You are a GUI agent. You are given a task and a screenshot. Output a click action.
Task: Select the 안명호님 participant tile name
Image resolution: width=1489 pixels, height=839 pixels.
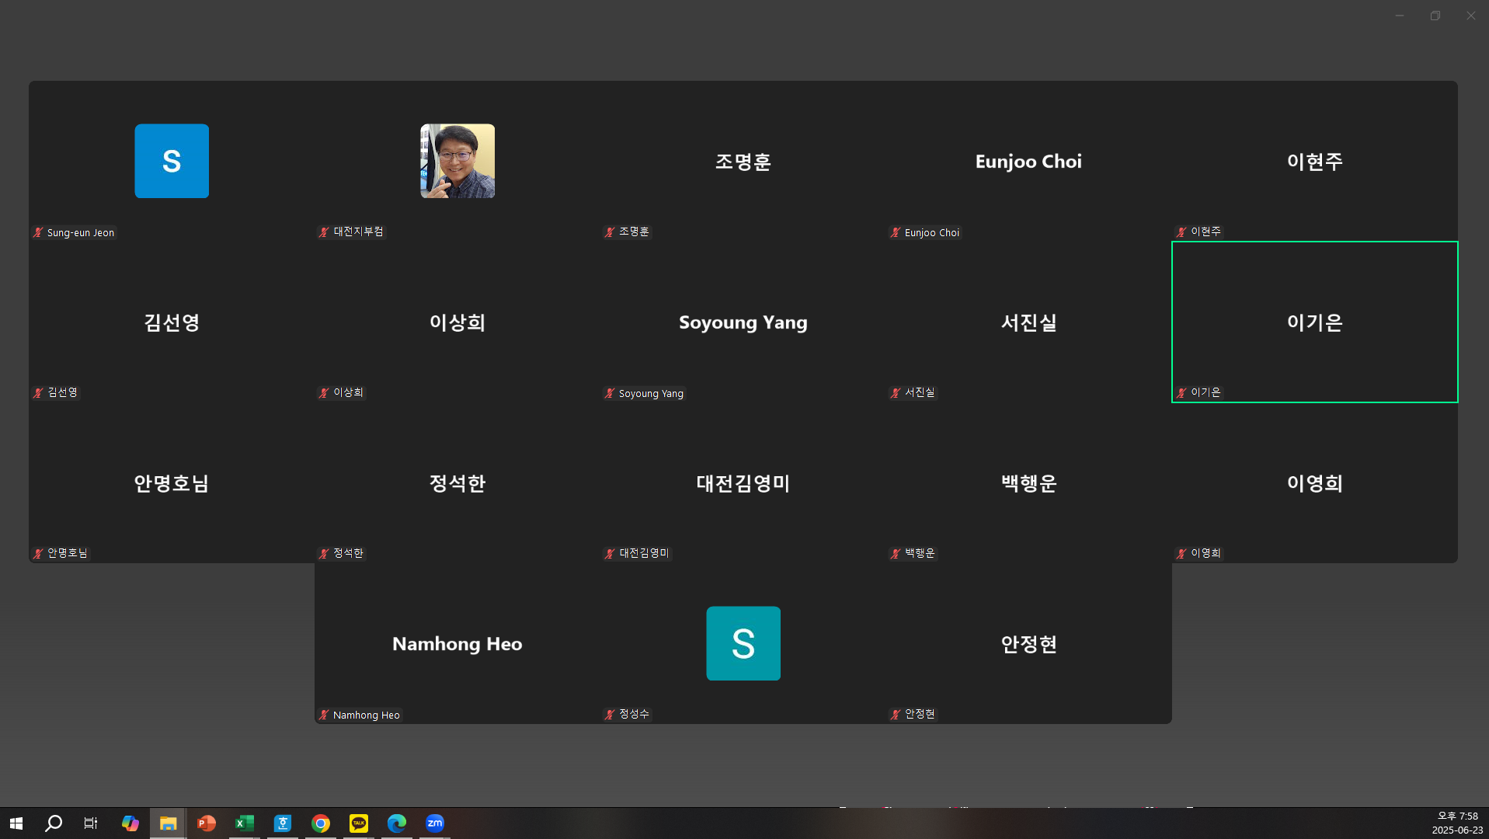172,483
